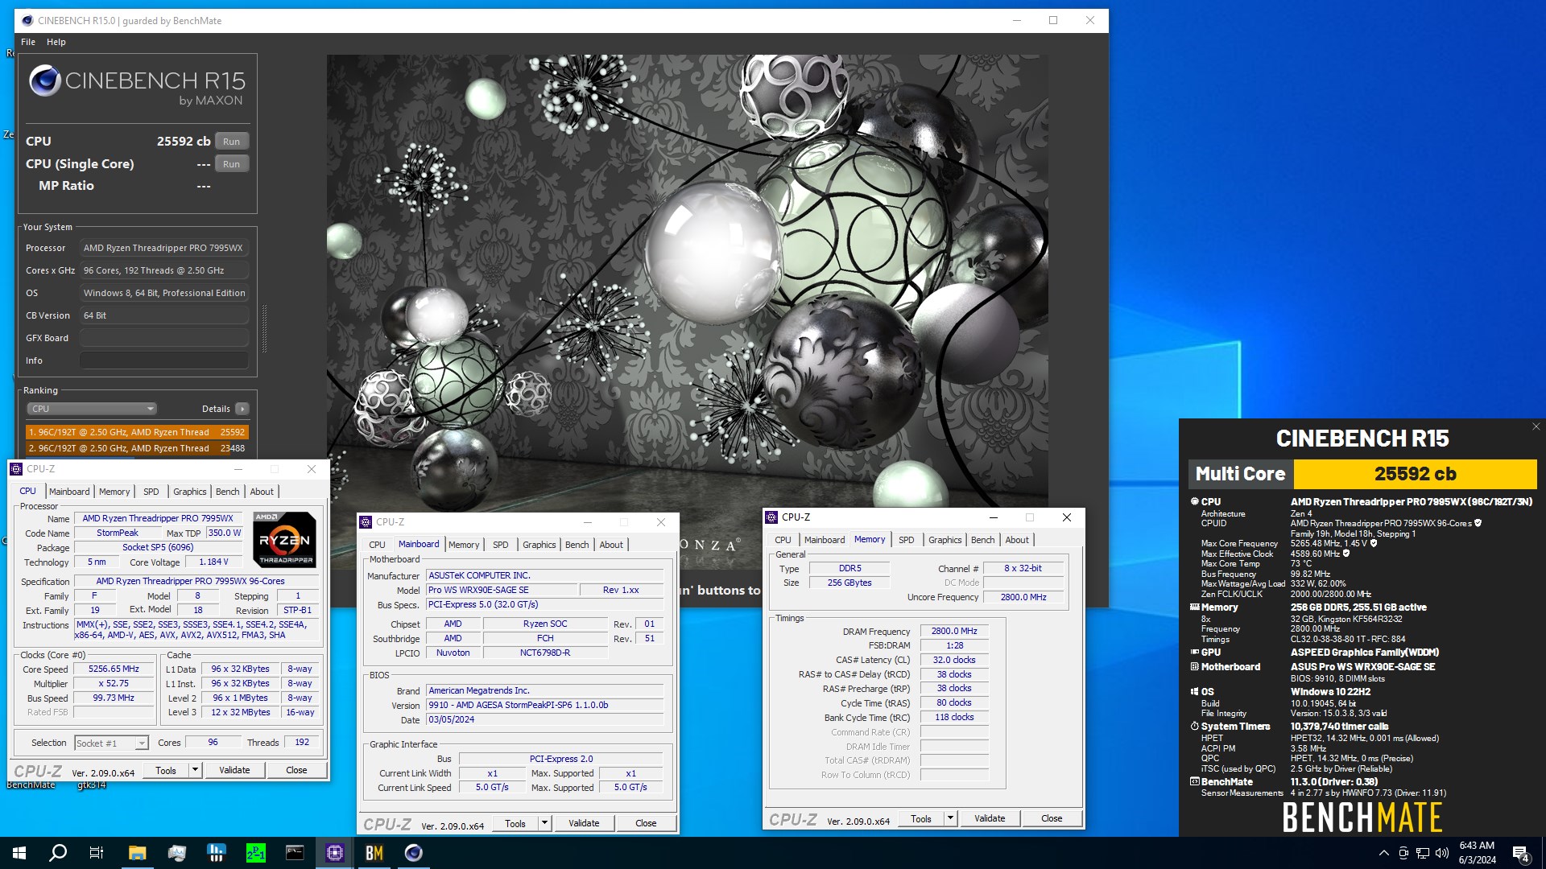
Task: Open File Explorer from the taskbar
Action: point(137,853)
